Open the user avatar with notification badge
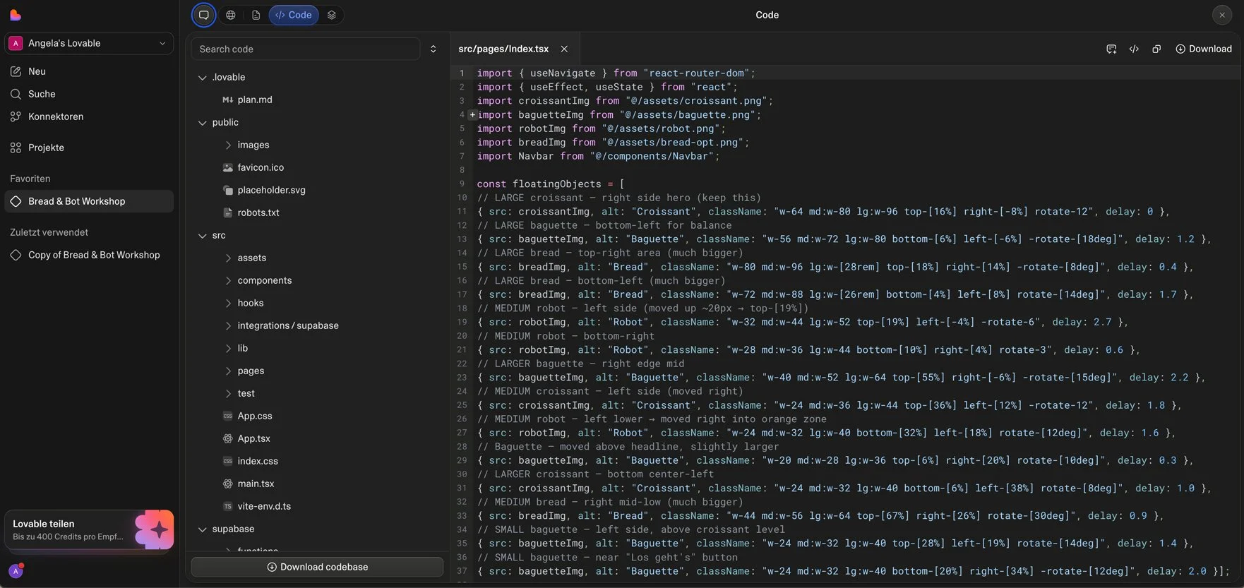1244x588 pixels. (16, 571)
